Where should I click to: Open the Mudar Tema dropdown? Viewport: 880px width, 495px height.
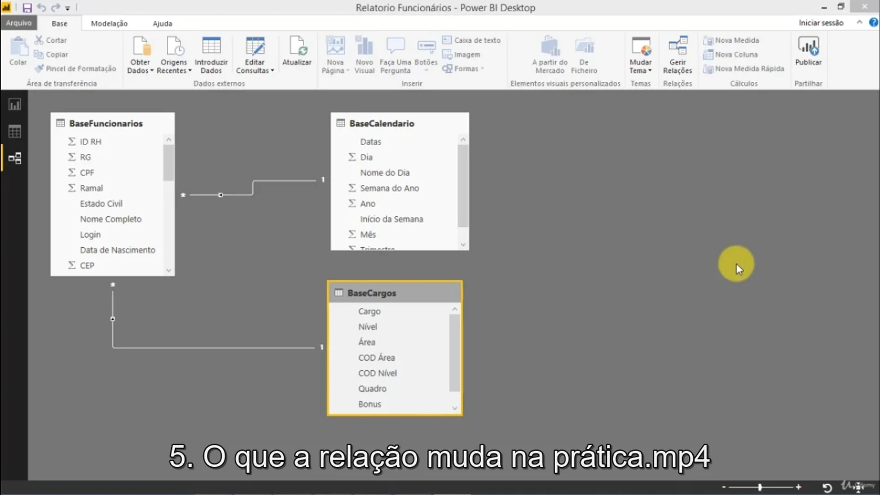click(641, 55)
